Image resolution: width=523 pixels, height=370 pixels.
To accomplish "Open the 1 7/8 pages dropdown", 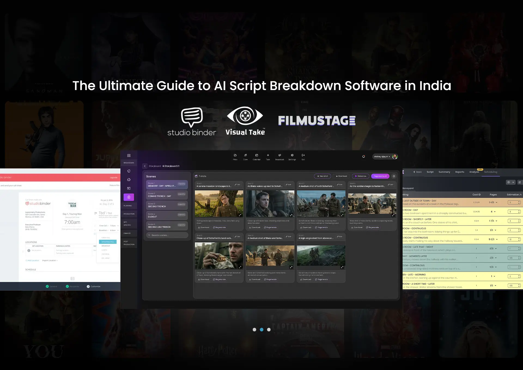I will pos(493,221).
